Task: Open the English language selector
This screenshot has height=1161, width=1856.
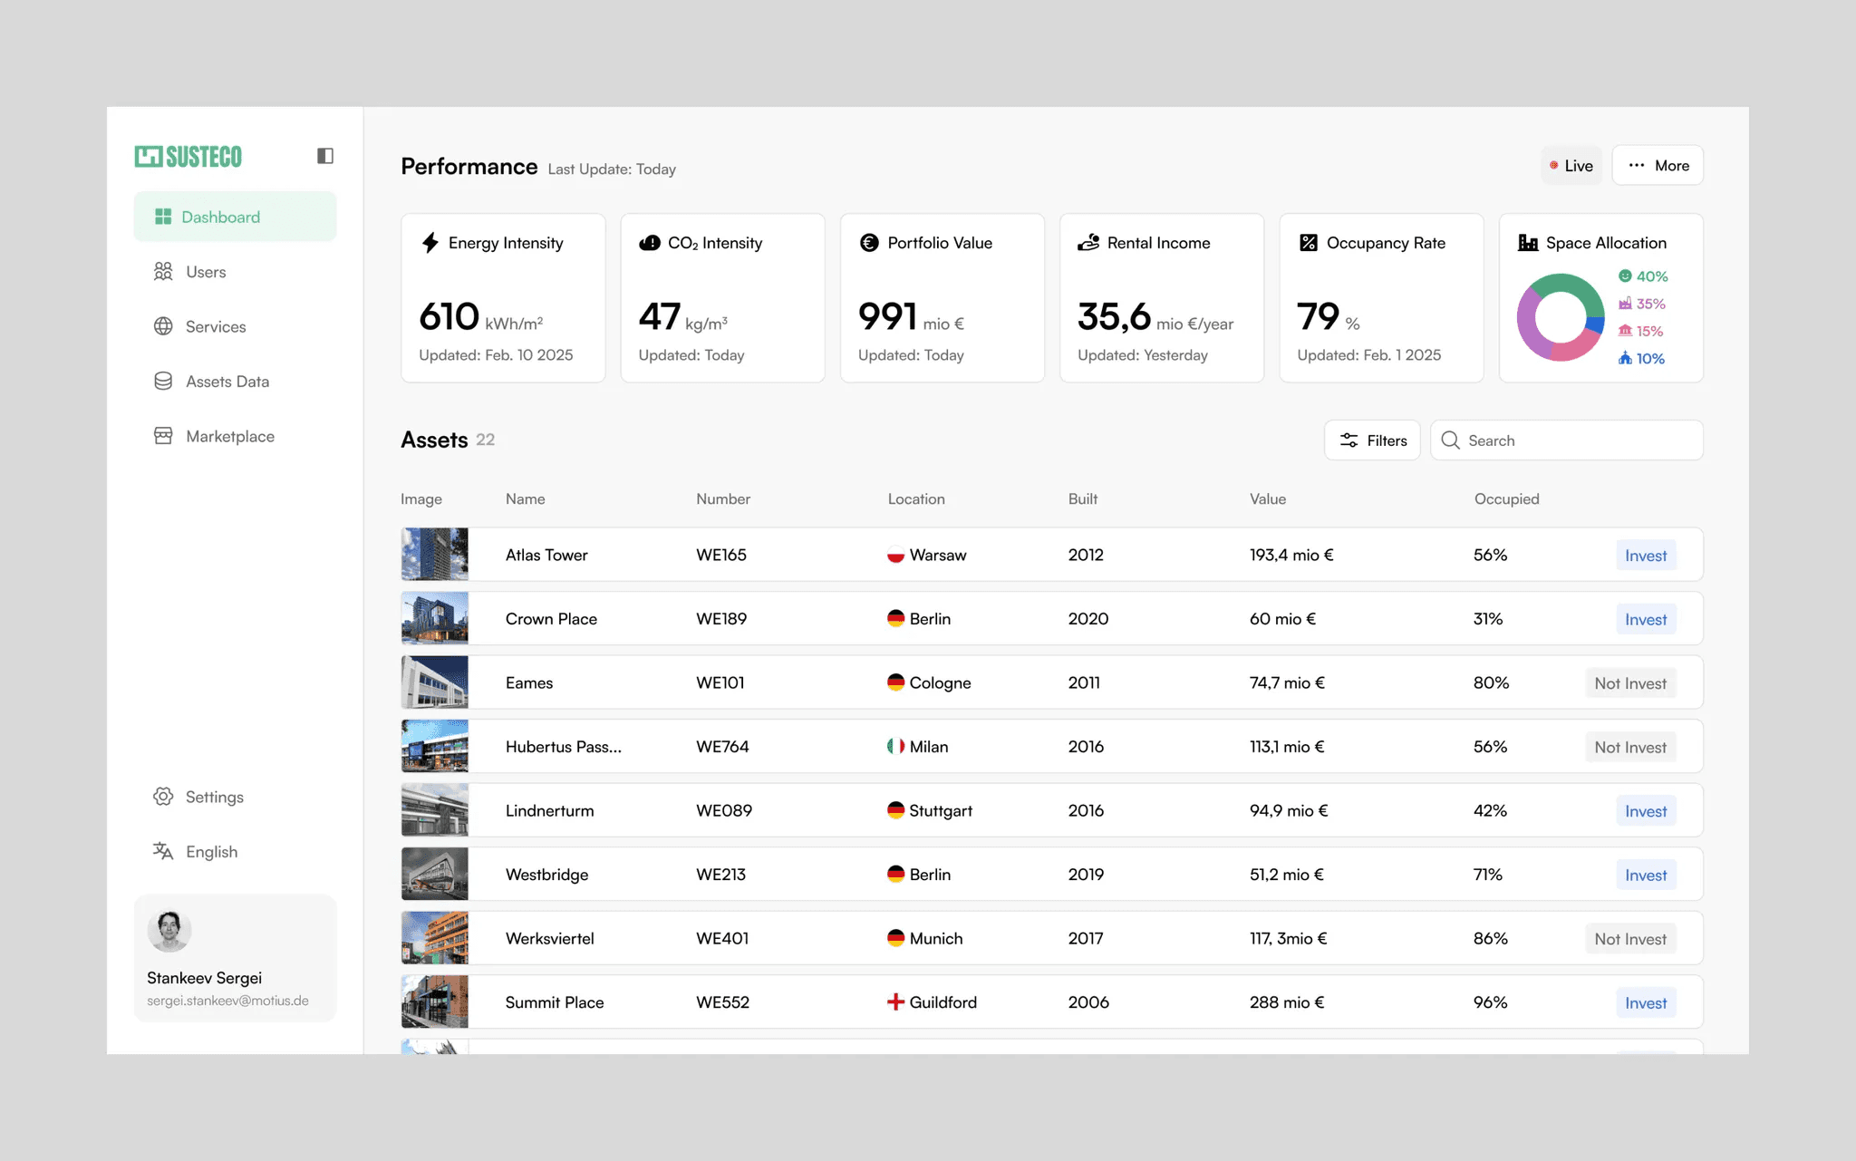Action: 210,852
